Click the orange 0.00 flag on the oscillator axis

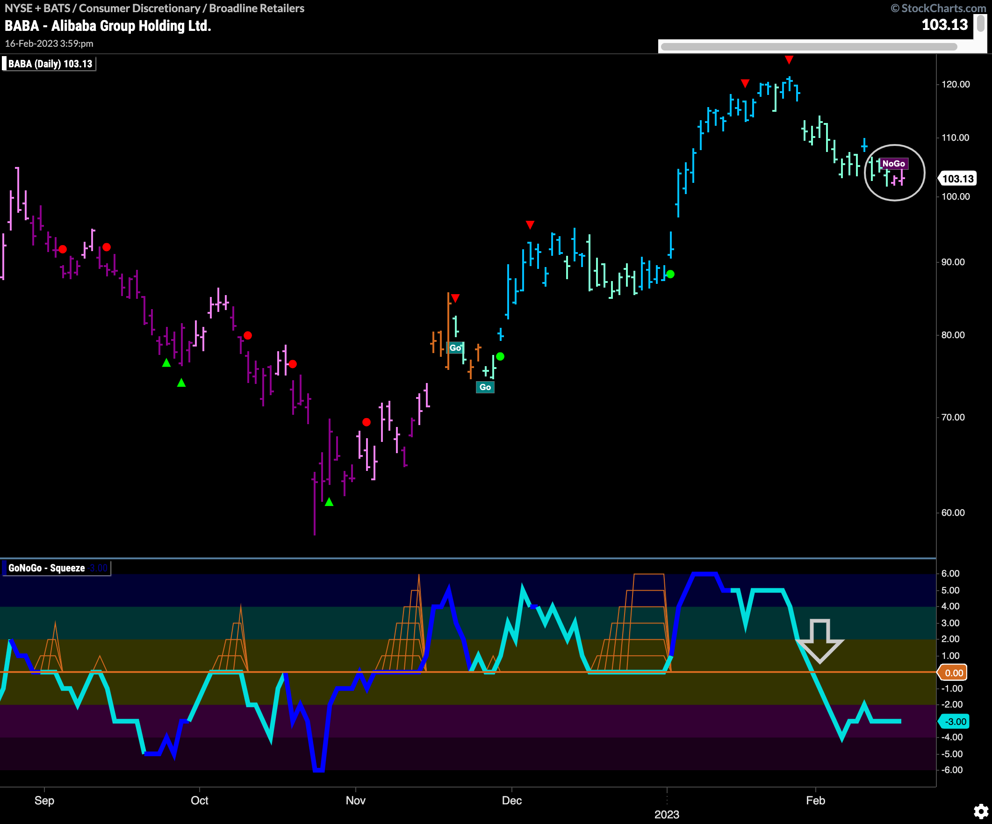(x=953, y=673)
